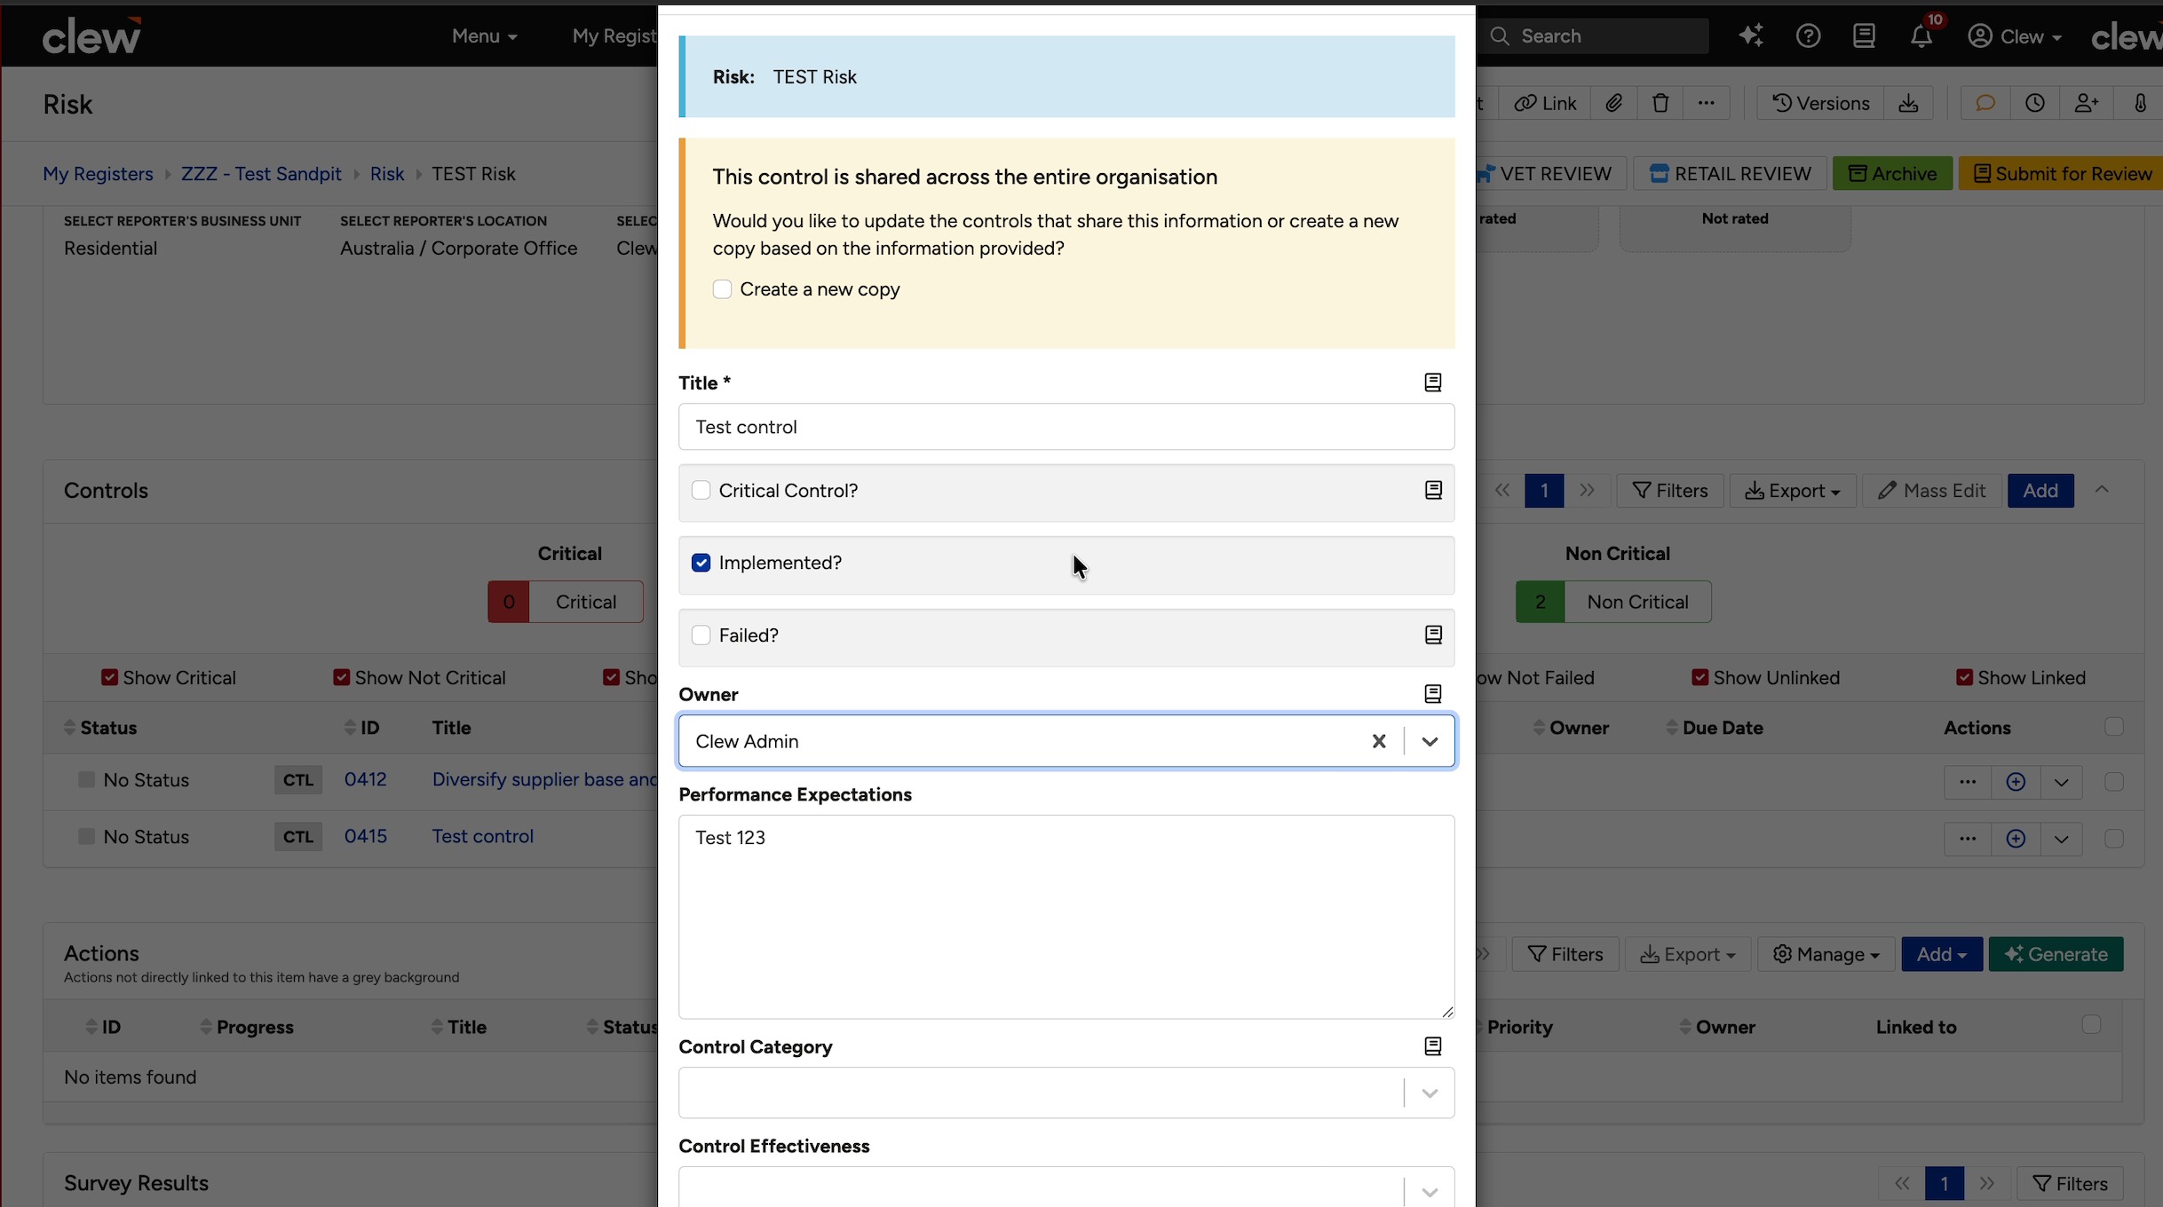Open ellipsis actions for the Test control row
Screen dimensions: 2163x1207
pyautogui.click(x=1968, y=839)
